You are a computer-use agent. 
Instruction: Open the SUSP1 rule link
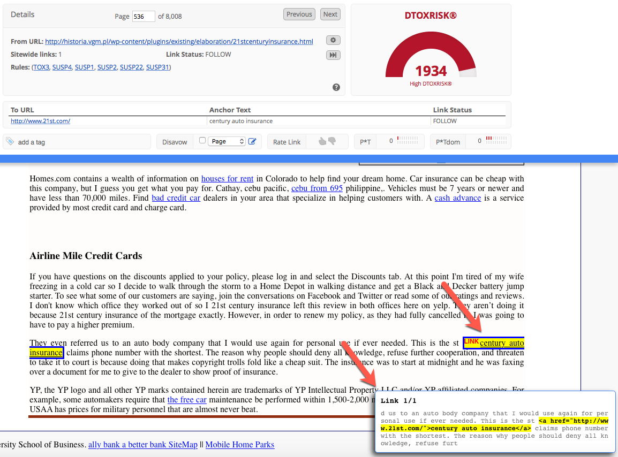[x=84, y=67]
